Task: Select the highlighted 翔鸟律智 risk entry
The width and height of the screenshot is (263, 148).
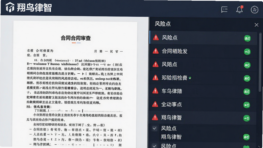Action: pos(203,118)
